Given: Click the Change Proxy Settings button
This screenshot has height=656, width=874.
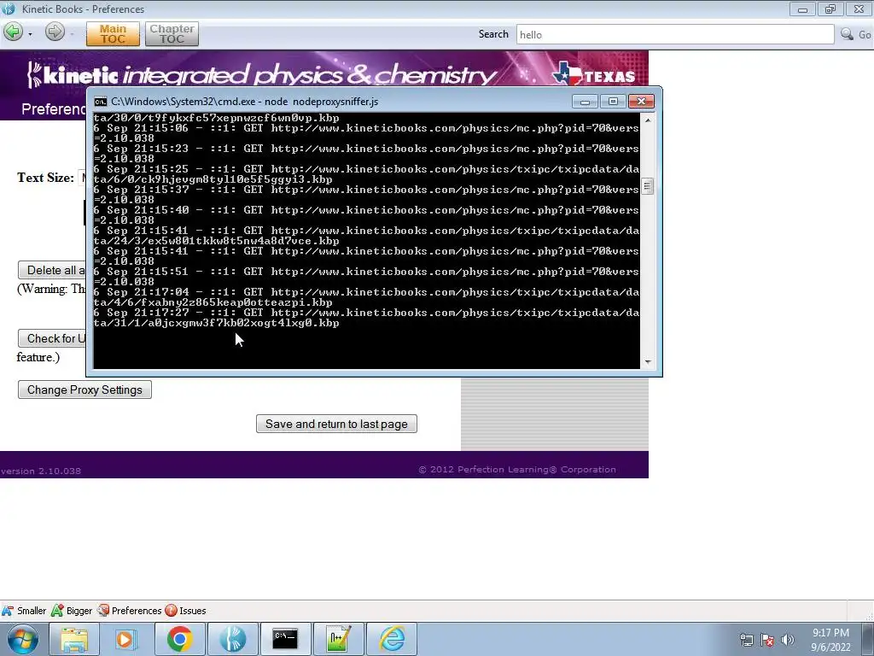Looking at the screenshot, I should coord(84,389).
